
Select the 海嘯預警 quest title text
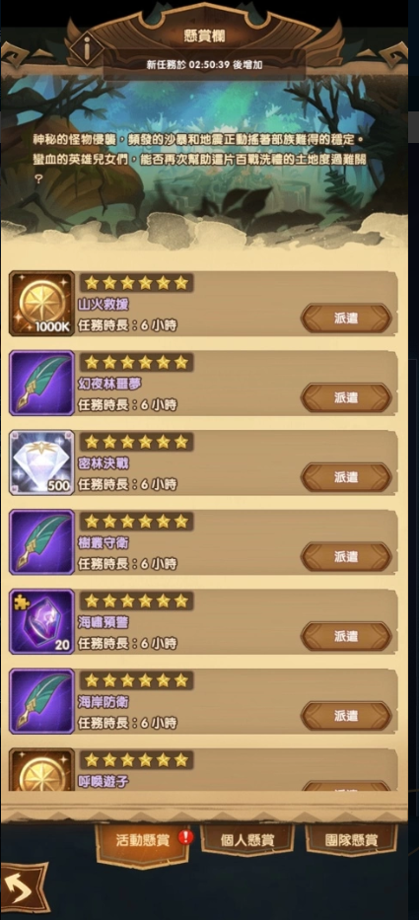click(x=104, y=622)
